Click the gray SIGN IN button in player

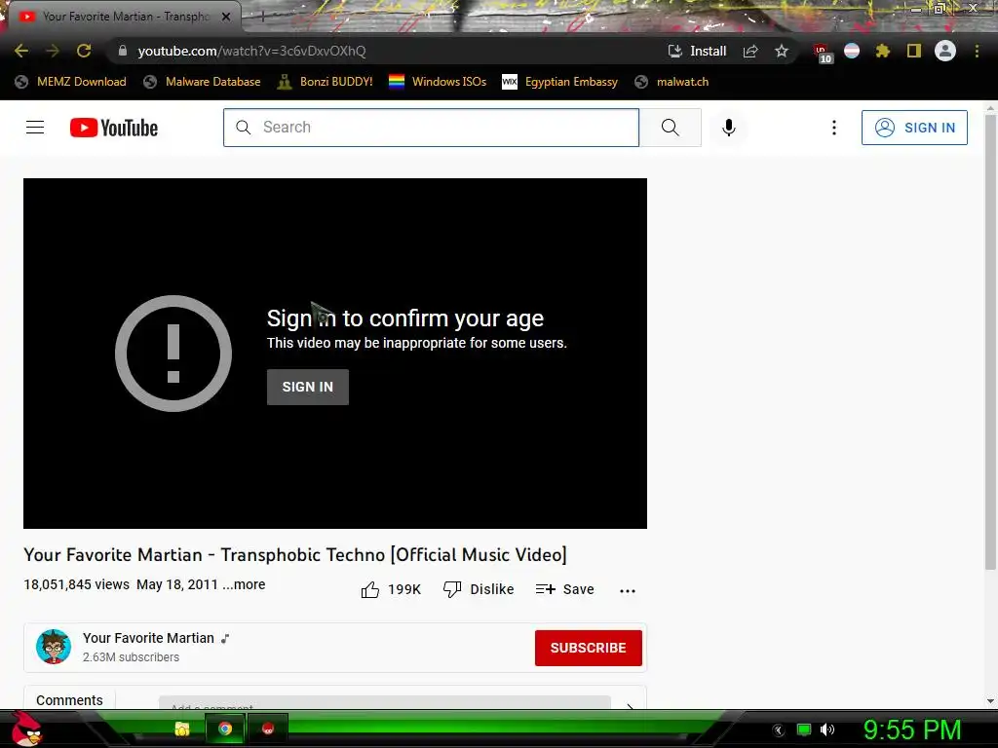[307, 387]
